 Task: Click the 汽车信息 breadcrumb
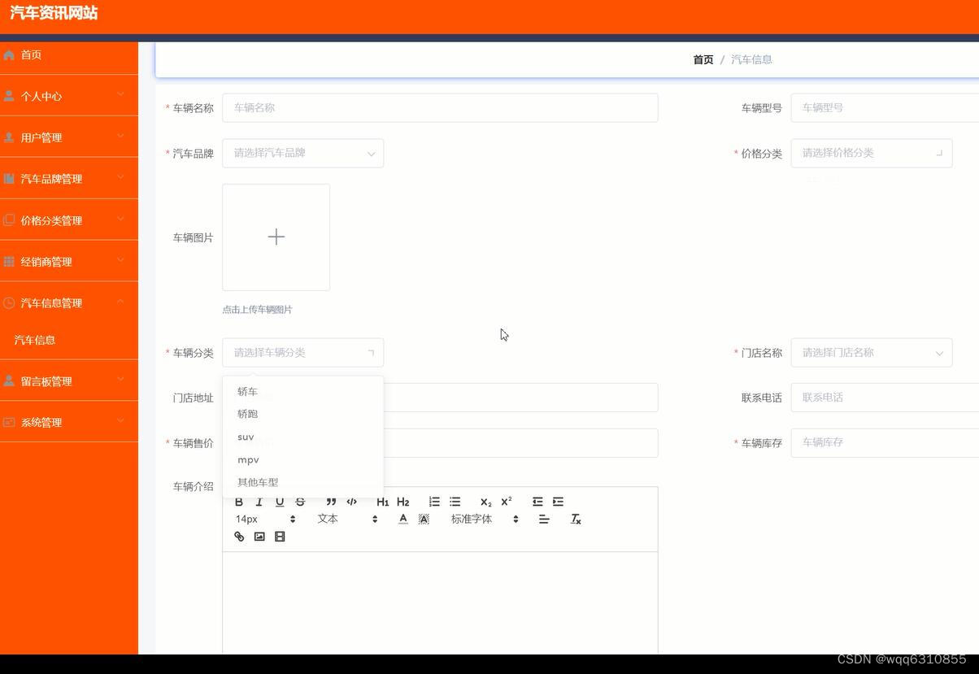click(751, 59)
